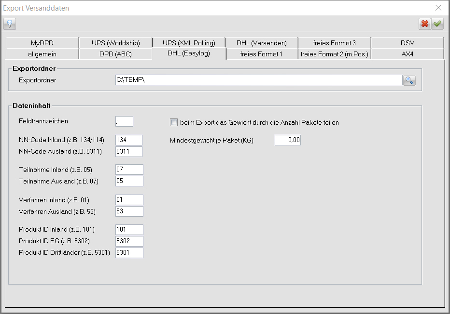
Task: Browse for export folder with magnifier icon
Action: [x=409, y=80]
